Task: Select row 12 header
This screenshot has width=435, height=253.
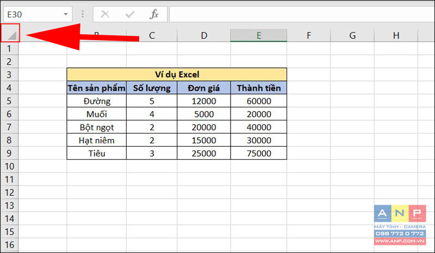Action: pyautogui.click(x=9, y=192)
